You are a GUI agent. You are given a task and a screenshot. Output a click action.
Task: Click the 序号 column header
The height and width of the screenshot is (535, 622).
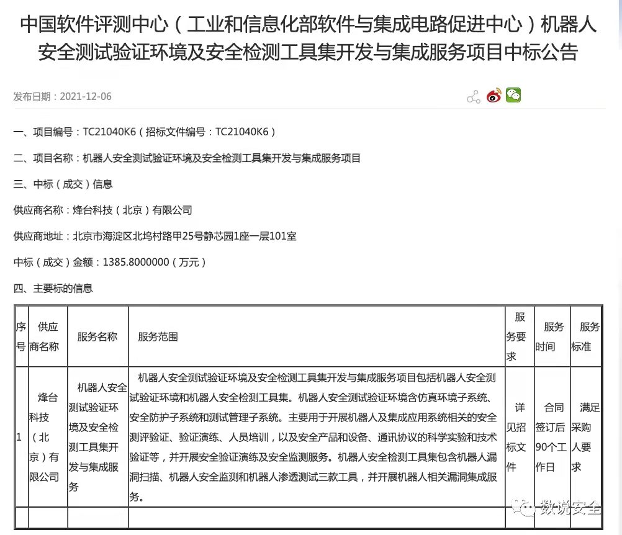click(22, 336)
